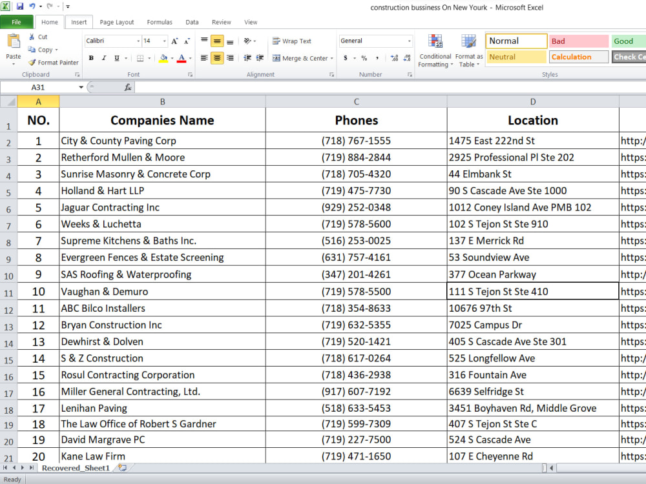The image size is (646, 484).
Task: Decrease font size with Shrink Font icon
Action: (187, 41)
